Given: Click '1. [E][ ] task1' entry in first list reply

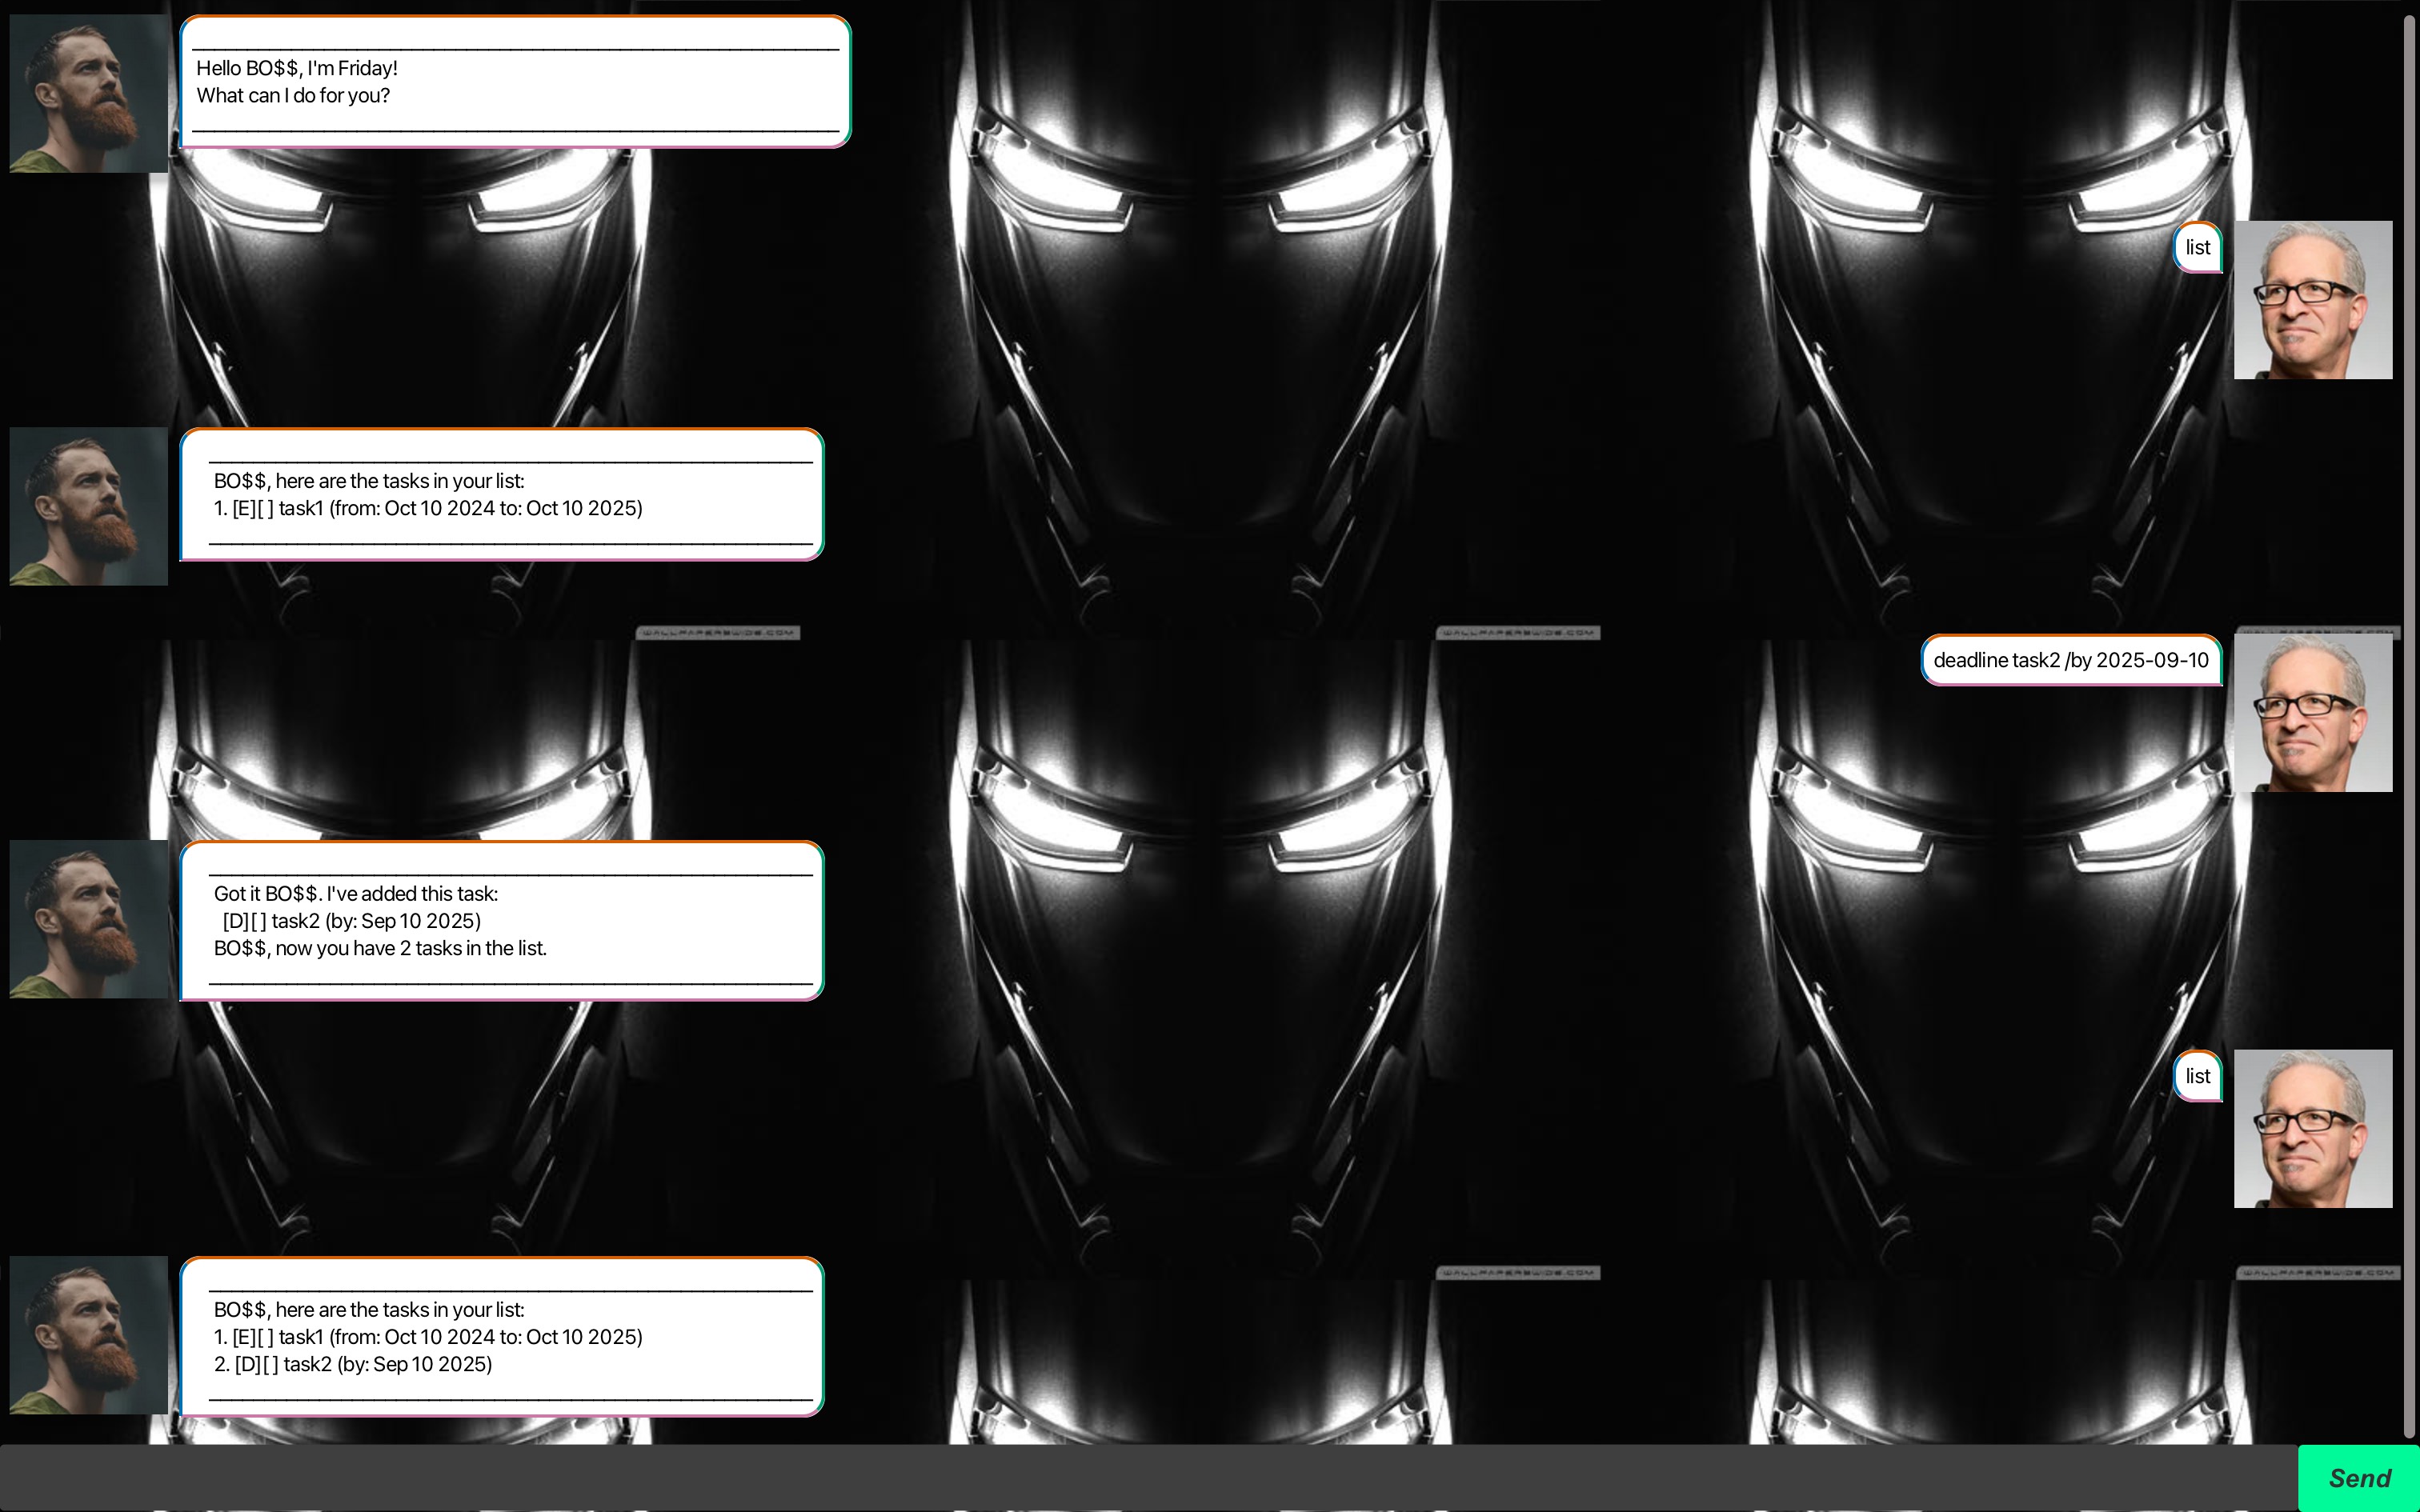Looking at the screenshot, I should (x=428, y=508).
